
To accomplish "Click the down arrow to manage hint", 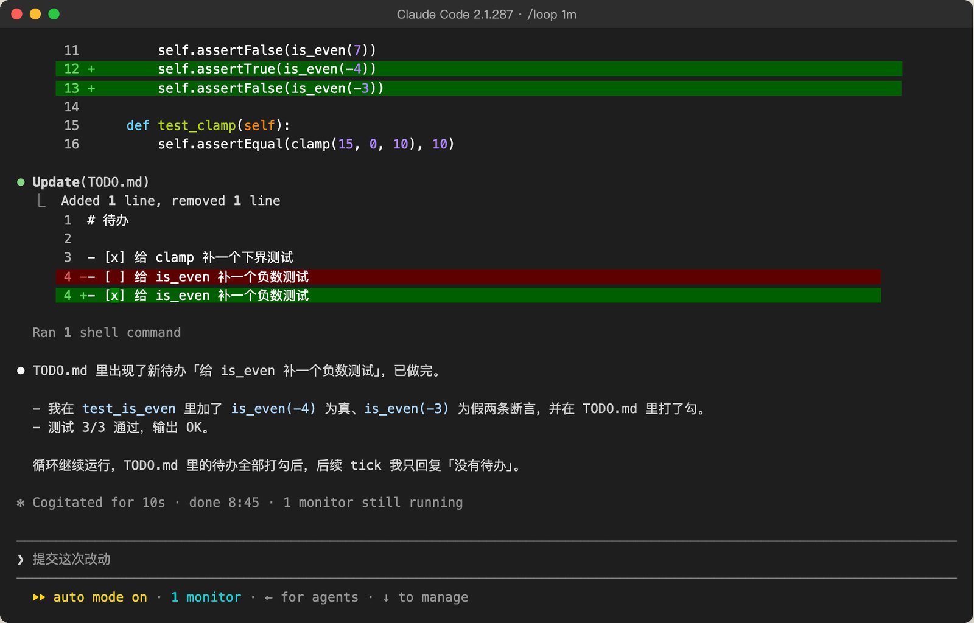I will [386, 597].
